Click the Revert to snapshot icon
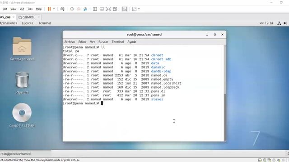This screenshot has height=162, width=289. pos(79,9)
